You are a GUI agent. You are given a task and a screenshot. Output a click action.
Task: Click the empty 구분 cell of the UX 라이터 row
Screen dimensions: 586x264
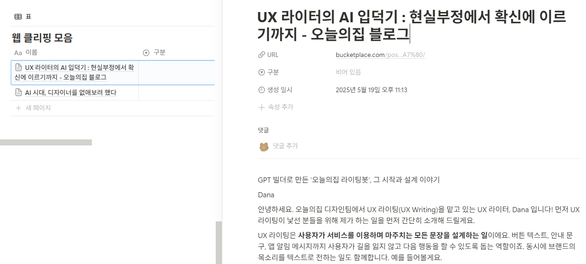point(177,73)
